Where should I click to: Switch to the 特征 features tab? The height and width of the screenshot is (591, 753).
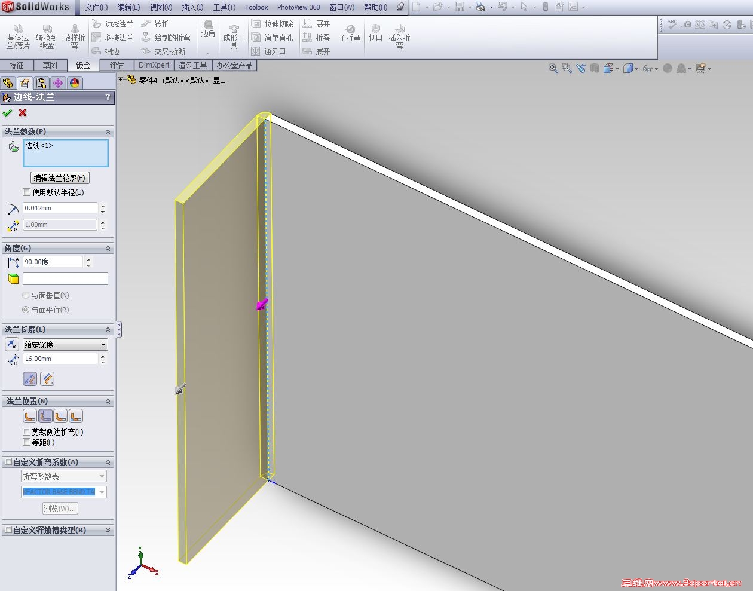point(17,65)
